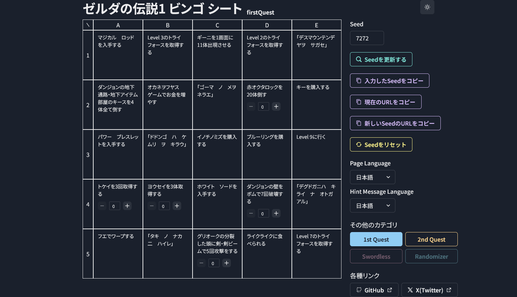Click plus for the red Octorok counter (赤オクタロックを20体倒す)
517x297 pixels.
[276, 106]
